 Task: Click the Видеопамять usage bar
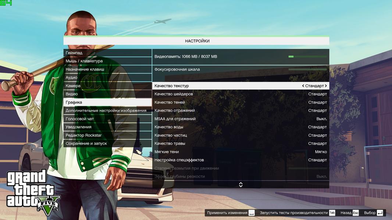pyautogui.click(x=307, y=56)
